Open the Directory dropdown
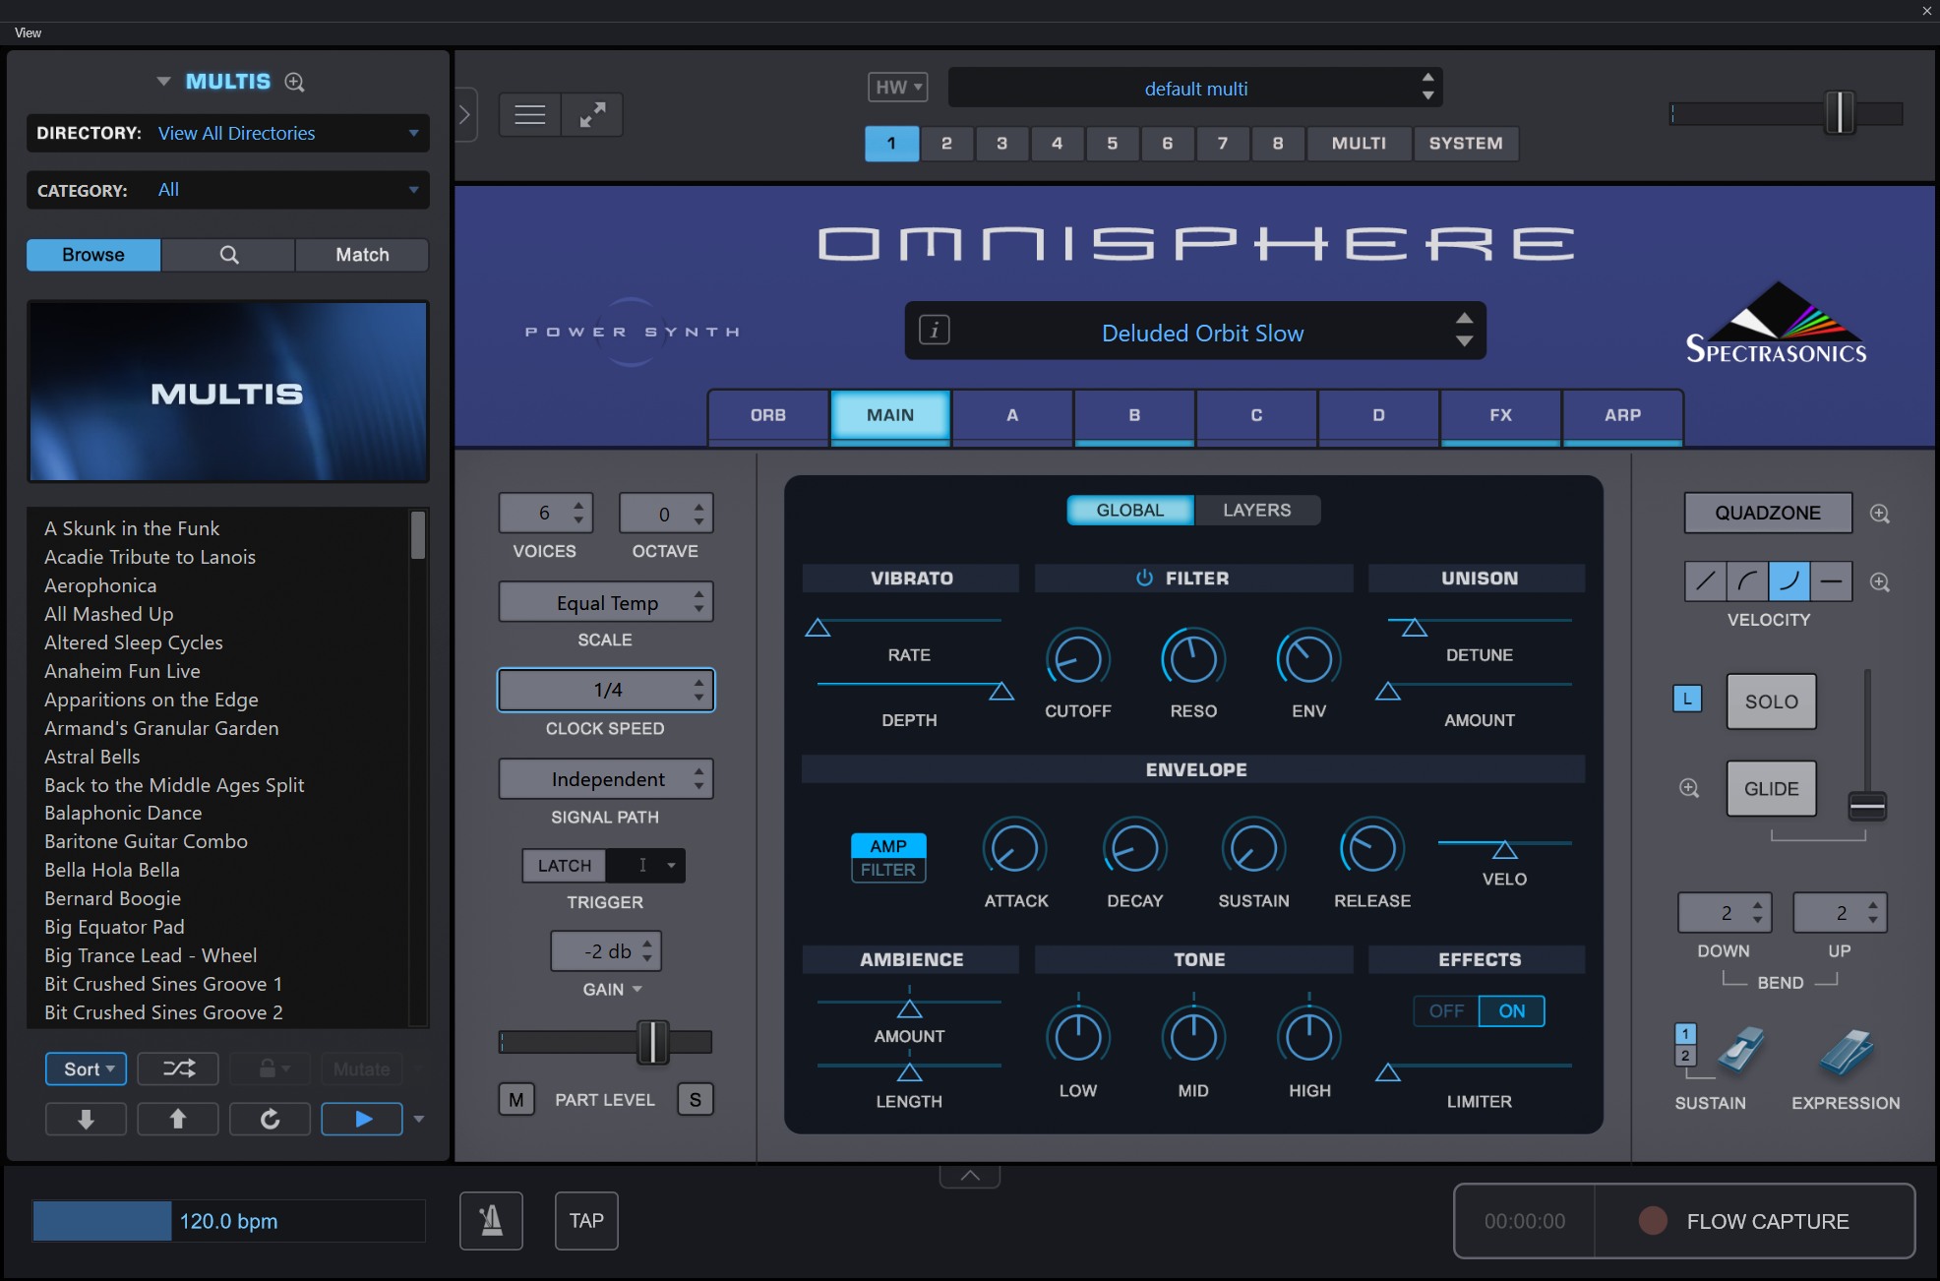Viewport: 1940px width, 1281px height. pos(228,133)
